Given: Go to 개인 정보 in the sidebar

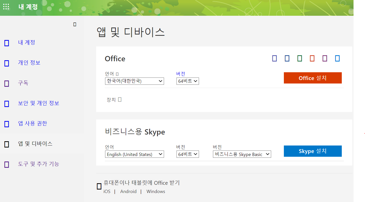Looking at the screenshot, I should coord(29,63).
